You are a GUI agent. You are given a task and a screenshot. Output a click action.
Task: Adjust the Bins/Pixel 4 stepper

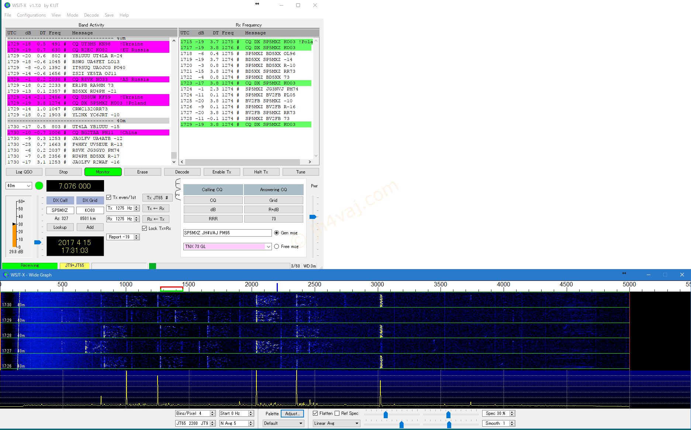click(x=213, y=413)
